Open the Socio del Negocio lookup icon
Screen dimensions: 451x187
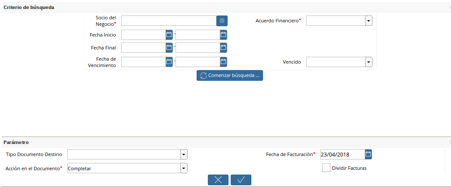pos(222,21)
